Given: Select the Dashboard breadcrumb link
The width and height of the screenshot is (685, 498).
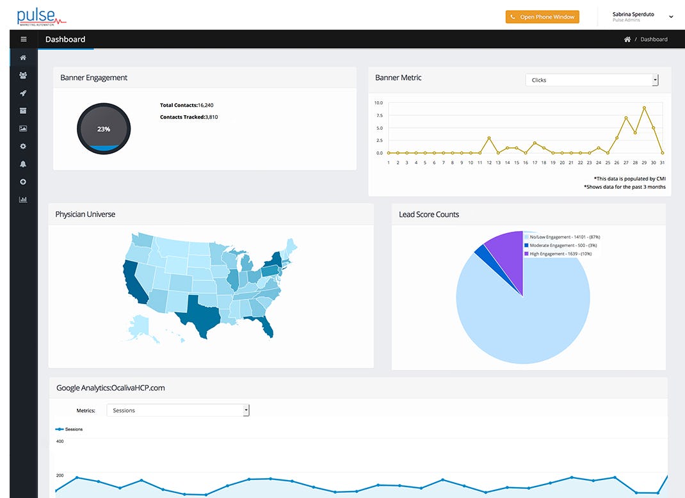Looking at the screenshot, I should click(654, 39).
